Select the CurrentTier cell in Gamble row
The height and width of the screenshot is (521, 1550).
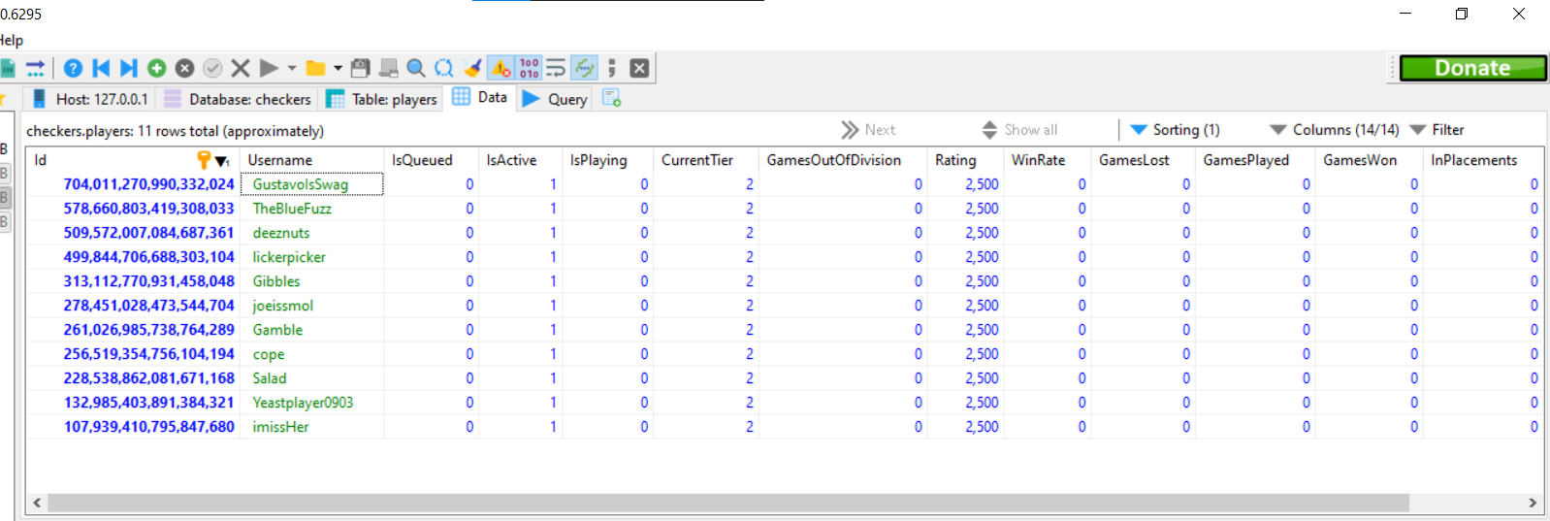coord(706,330)
